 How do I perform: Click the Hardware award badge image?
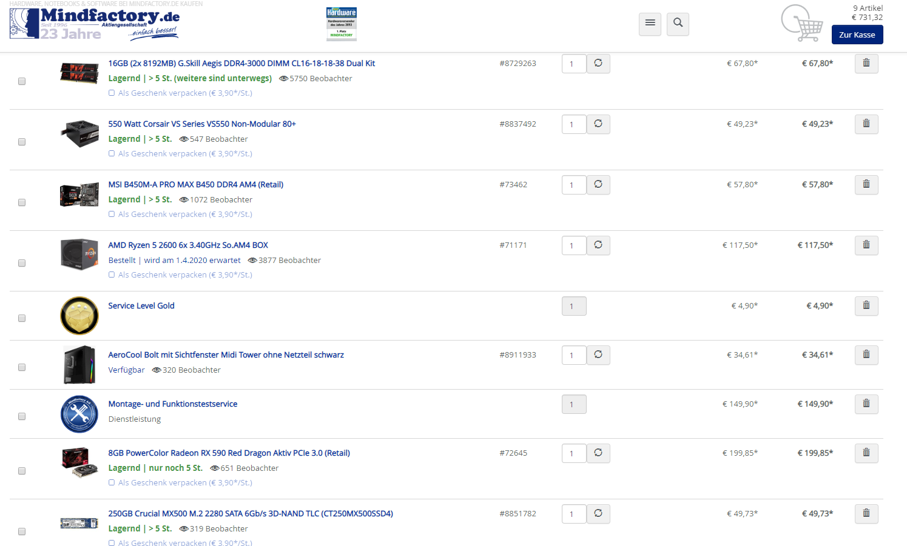click(x=342, y=24)
